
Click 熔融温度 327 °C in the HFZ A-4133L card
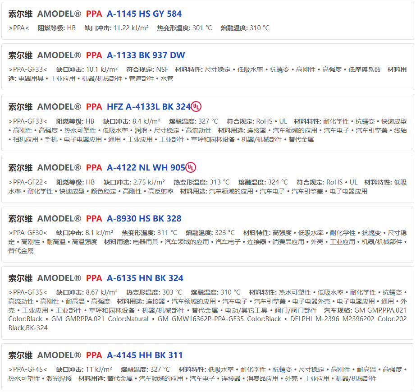(193, 121)
